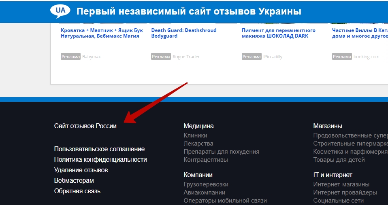Open Death Guard: Deathshroud Bodyguard ad

pos(183,33)
